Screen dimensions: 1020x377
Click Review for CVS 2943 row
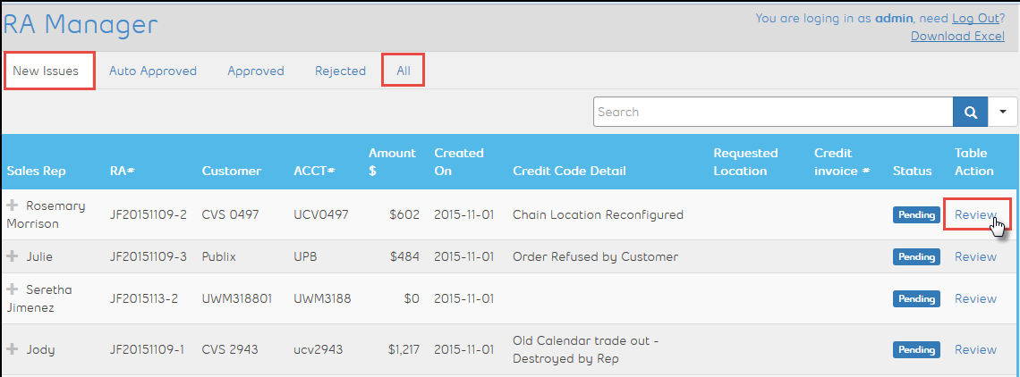pos(975,349)
